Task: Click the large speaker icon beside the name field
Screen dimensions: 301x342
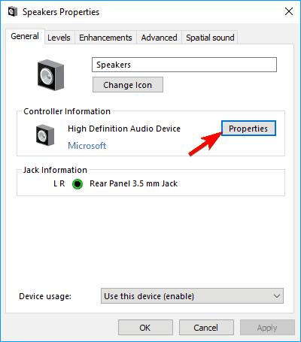Action: pyautogui.click(x=50, y=75)
